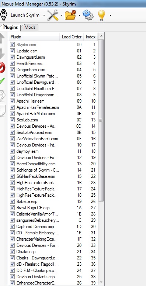Expand the folder icon dropdown arrow
Image resolution: width=146 pixels, height=286 pixels.
(x=79, y=15)
